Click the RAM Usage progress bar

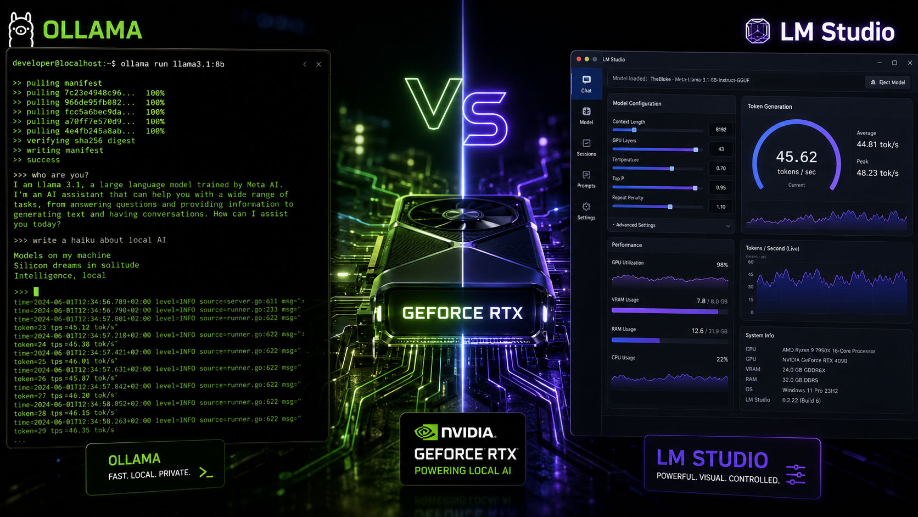click(670, 341)
